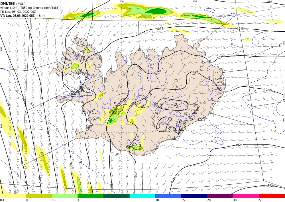Viewport: 285px width, 202px height.
Task: Choose the purple 20–30 legend swatch
Action: coord(220,196)
